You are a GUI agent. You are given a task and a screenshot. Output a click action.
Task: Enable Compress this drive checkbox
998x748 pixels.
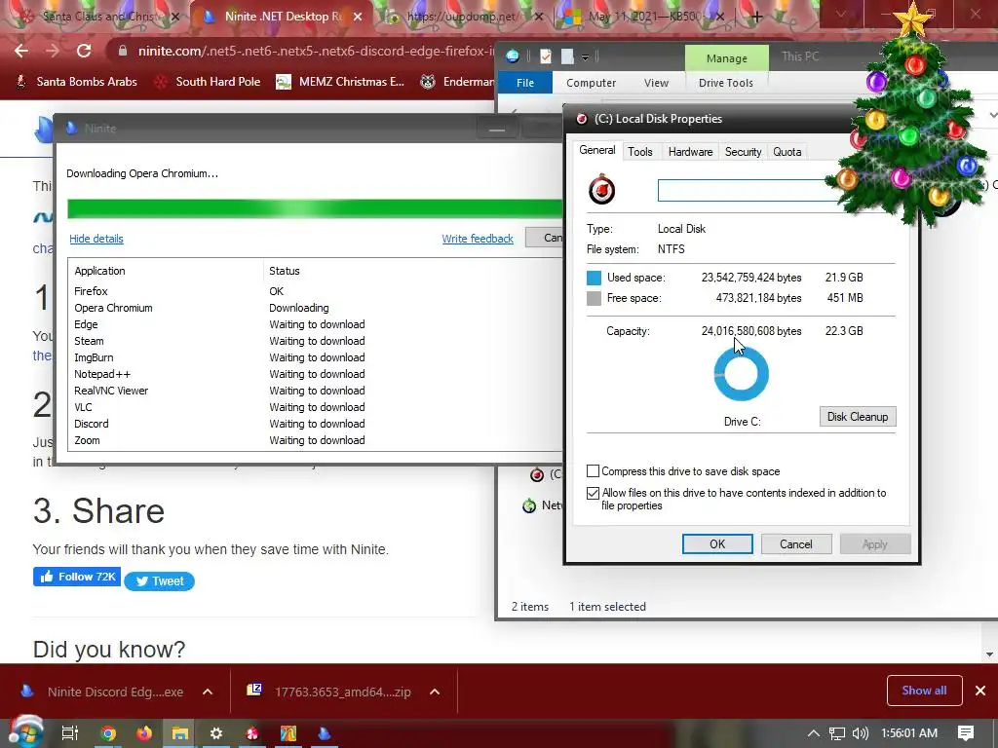tap(593, 470)
